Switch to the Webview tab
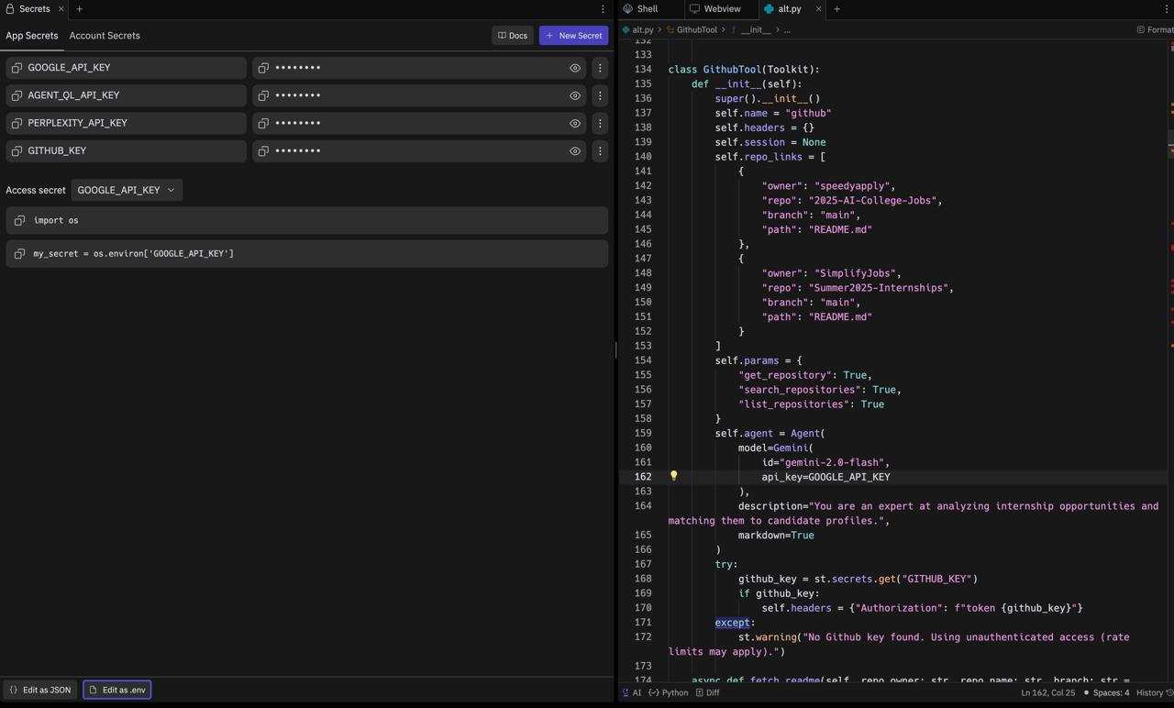The height and width of the screenshot is (708, 1174). point(714,9)
